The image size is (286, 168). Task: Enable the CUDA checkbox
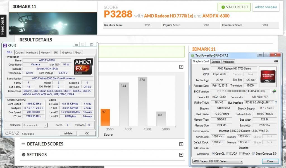pyautogui.click(x=228, y=154)
